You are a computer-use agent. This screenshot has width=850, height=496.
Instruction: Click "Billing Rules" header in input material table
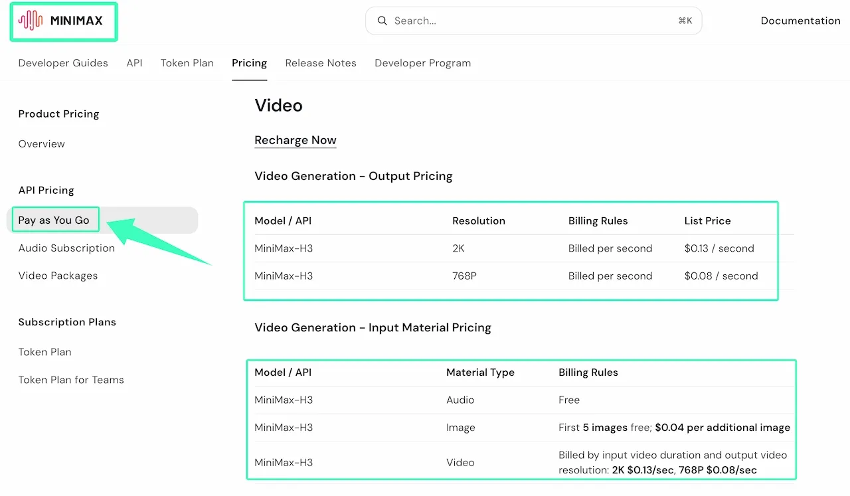pyautogui.click(x=588, y=372)
